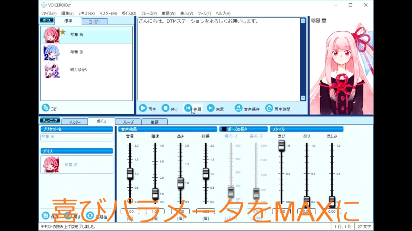Image resolution: width=412 pixels, height=231 pixels.
Task: Click the 高さ pitch slider handle
Action: click(x=180, y=183)
